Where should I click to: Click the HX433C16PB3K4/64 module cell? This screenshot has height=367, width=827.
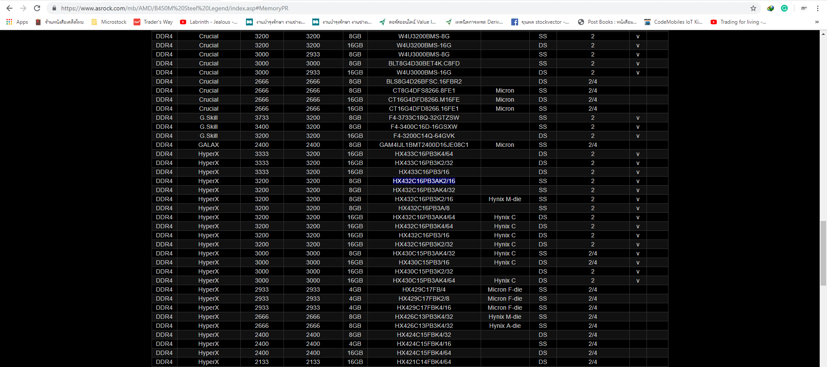424,154
